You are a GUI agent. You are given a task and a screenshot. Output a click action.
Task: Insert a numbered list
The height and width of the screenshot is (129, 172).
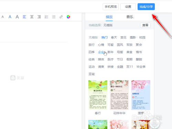click(46, 17)
